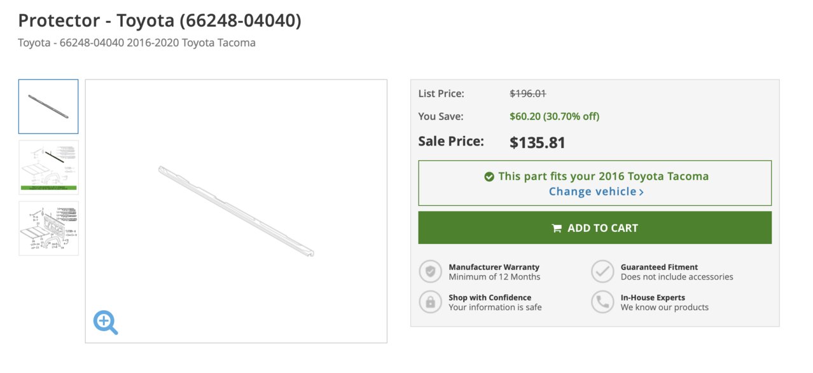Click the Shop with Confidence label
The image size is (813, 373).
[x=490, y=297]
